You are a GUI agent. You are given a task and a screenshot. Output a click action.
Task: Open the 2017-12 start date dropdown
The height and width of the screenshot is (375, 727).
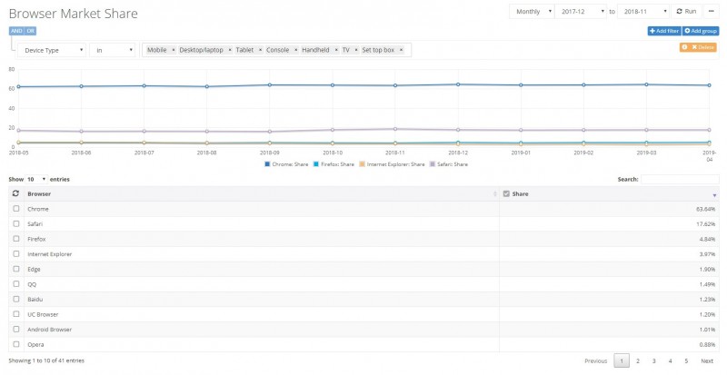[581, 12]
